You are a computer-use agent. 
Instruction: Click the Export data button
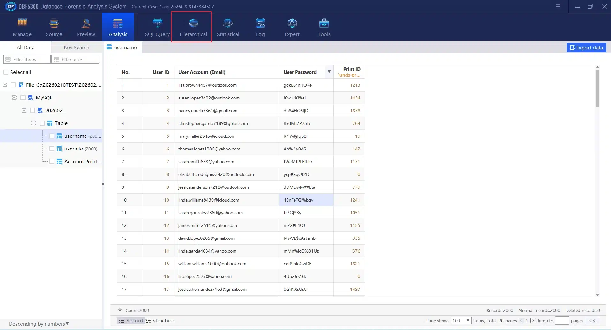[x=586, y=47]
